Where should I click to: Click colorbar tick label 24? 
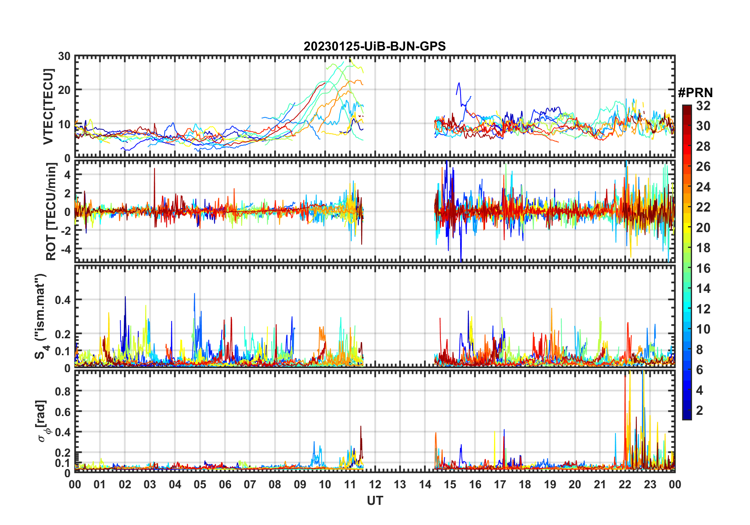coord(703,187)
